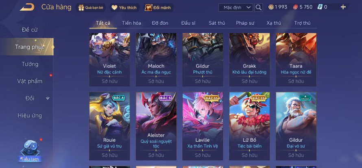The height and width of the screenshot is (168, 362).
Task: Open the Tiểu lam assistant icon
Action: tap(30, 151)
